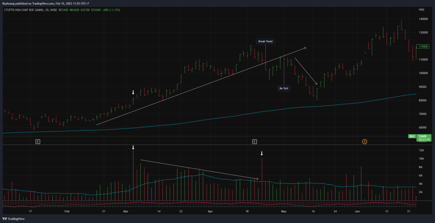The width and height of the screenshot is (435, 223).
Task: Click the 12M label on volume axis
Action: point(421,150)
